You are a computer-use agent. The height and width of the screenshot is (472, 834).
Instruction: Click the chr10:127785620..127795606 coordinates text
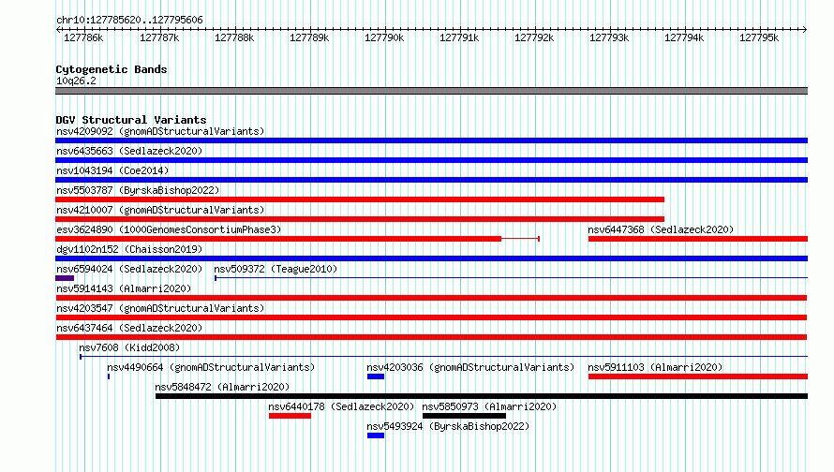click(129, 21)
